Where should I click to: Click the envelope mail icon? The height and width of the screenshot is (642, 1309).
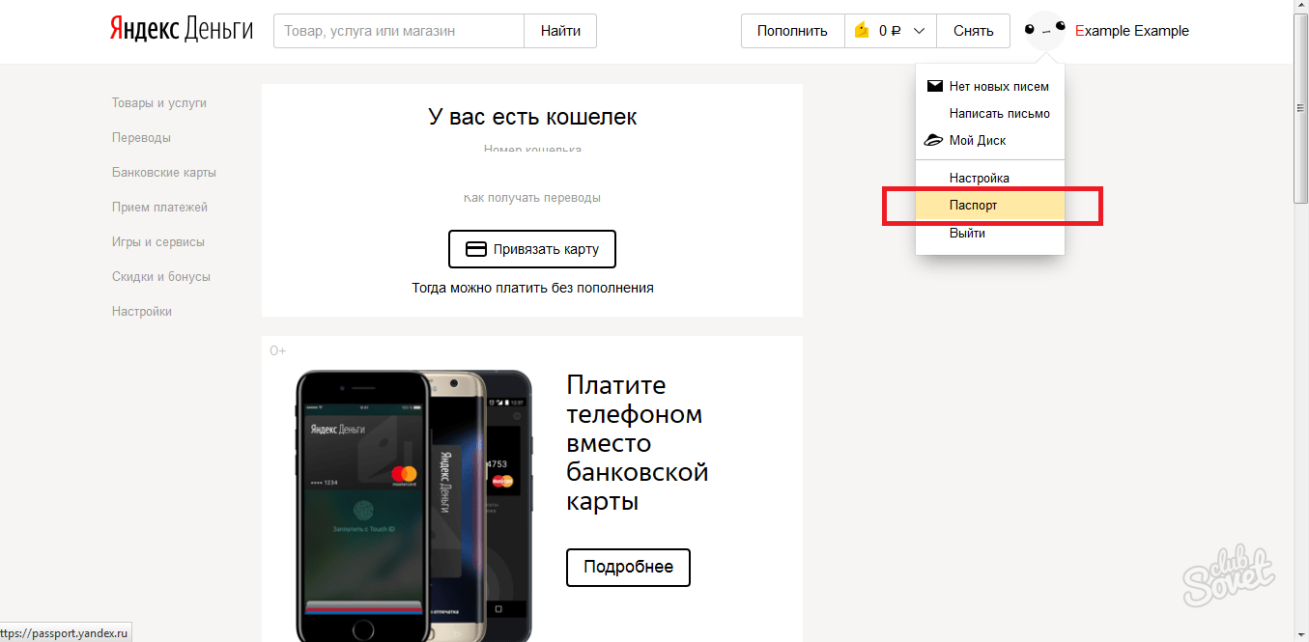click(934, 86)
